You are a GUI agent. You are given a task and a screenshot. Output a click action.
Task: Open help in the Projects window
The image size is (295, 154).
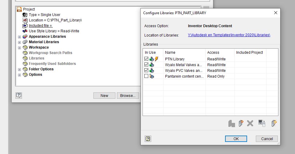click(x=19, y=95)
